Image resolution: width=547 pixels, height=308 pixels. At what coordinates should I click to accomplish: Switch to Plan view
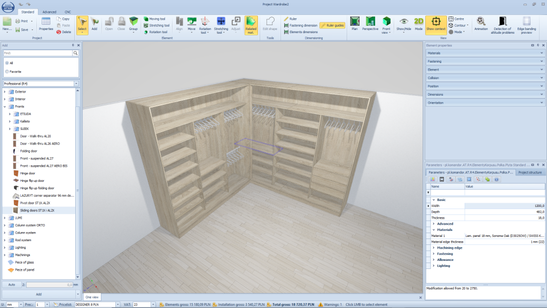[x=355, y=24]
